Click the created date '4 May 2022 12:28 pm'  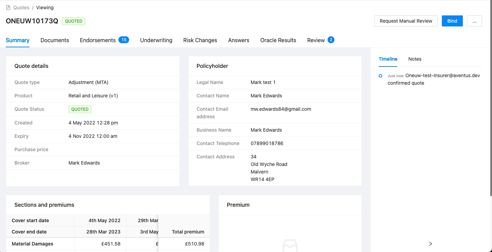coord(93,123)
